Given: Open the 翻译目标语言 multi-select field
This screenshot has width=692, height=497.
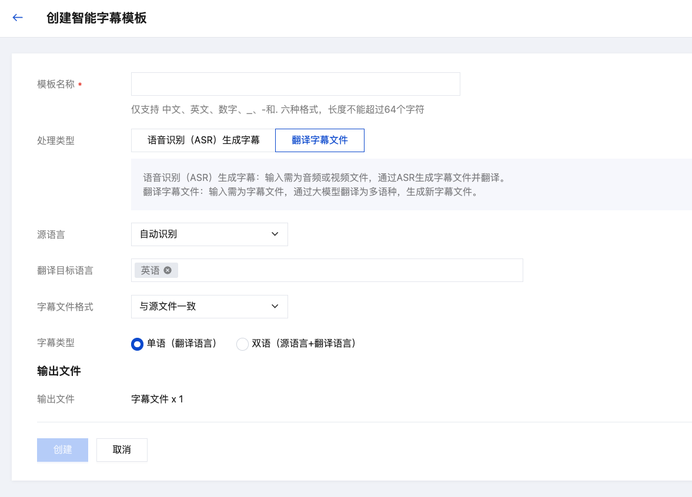Looking at the screenshot, I should click(347, 270).
